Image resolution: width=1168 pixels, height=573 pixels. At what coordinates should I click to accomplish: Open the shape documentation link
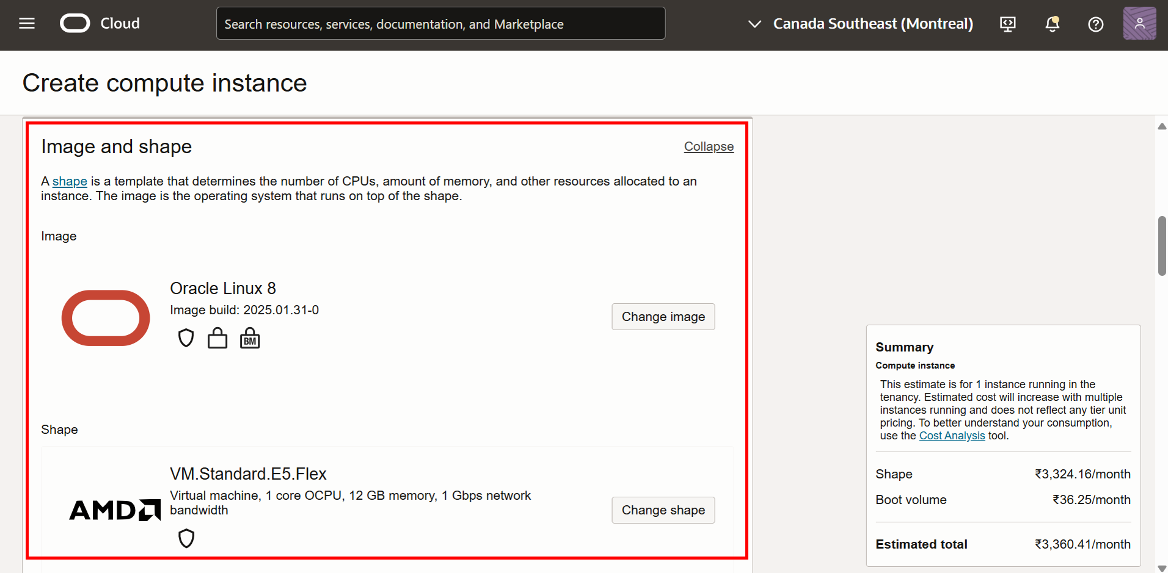pyautogui.click(x=70, y=181)
